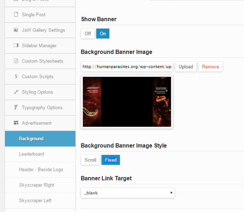This screenshot has width=244, height=212.
Task: Click the Styling Options brush icon
Action: coord(16,92)
